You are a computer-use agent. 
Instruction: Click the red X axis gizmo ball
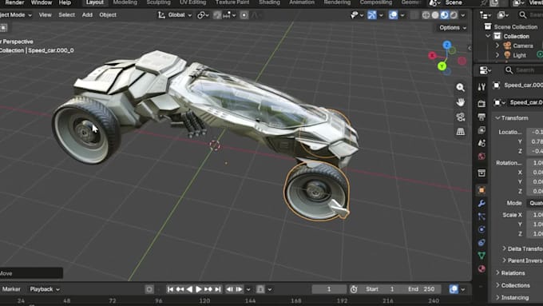click(x=432, y=55)
